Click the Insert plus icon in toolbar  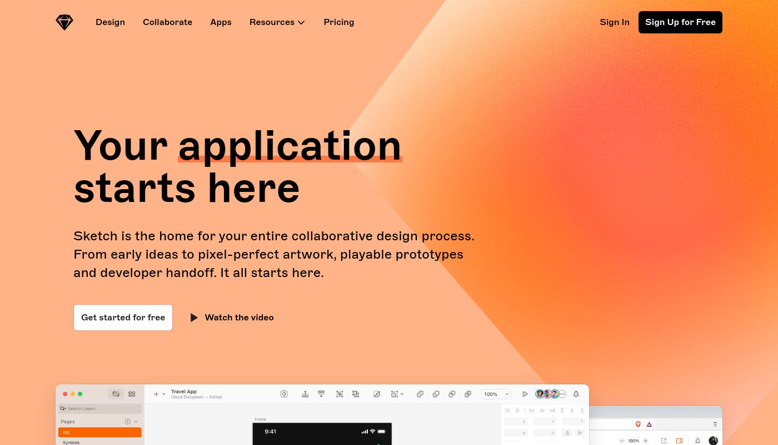pos(156,394)
